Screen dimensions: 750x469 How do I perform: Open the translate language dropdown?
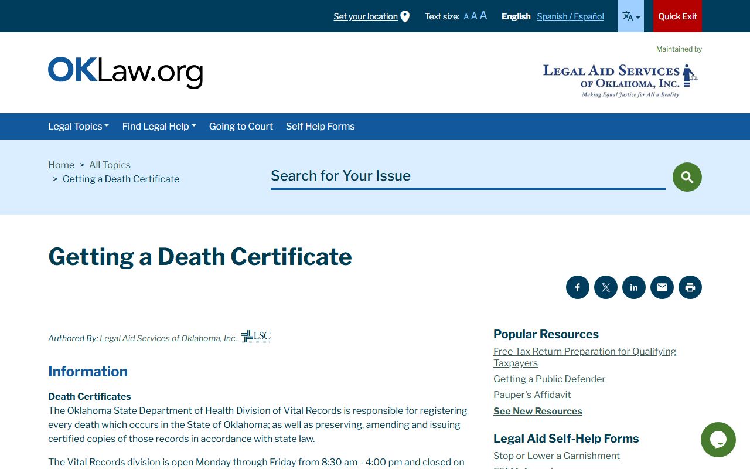point(631,16)
